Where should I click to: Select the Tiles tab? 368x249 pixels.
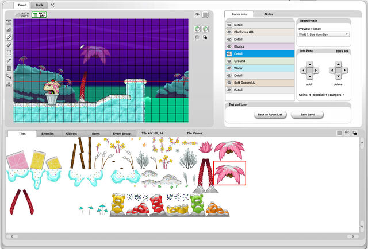(22, 134)
